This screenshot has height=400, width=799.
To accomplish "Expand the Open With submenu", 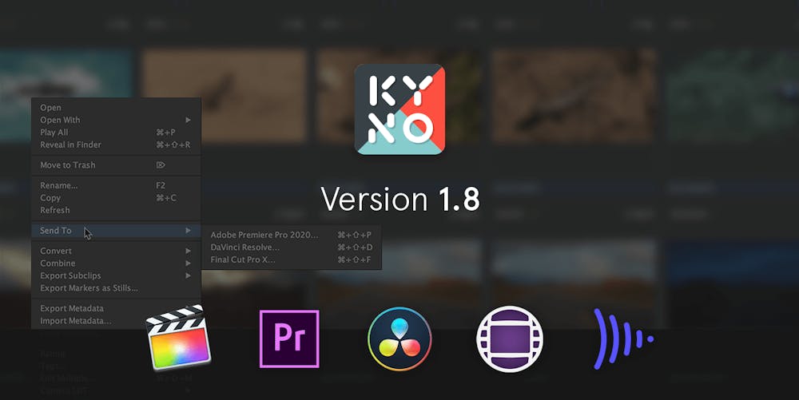I will [116, 120].
